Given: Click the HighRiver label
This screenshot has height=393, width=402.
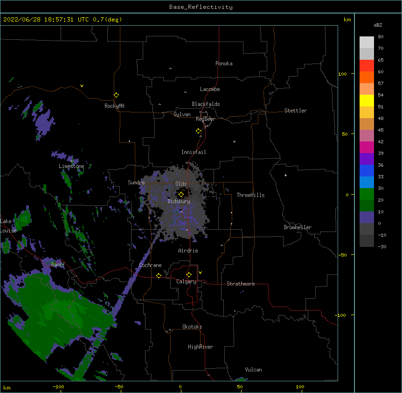Looking at the screenshot, I should coord(201,347).
